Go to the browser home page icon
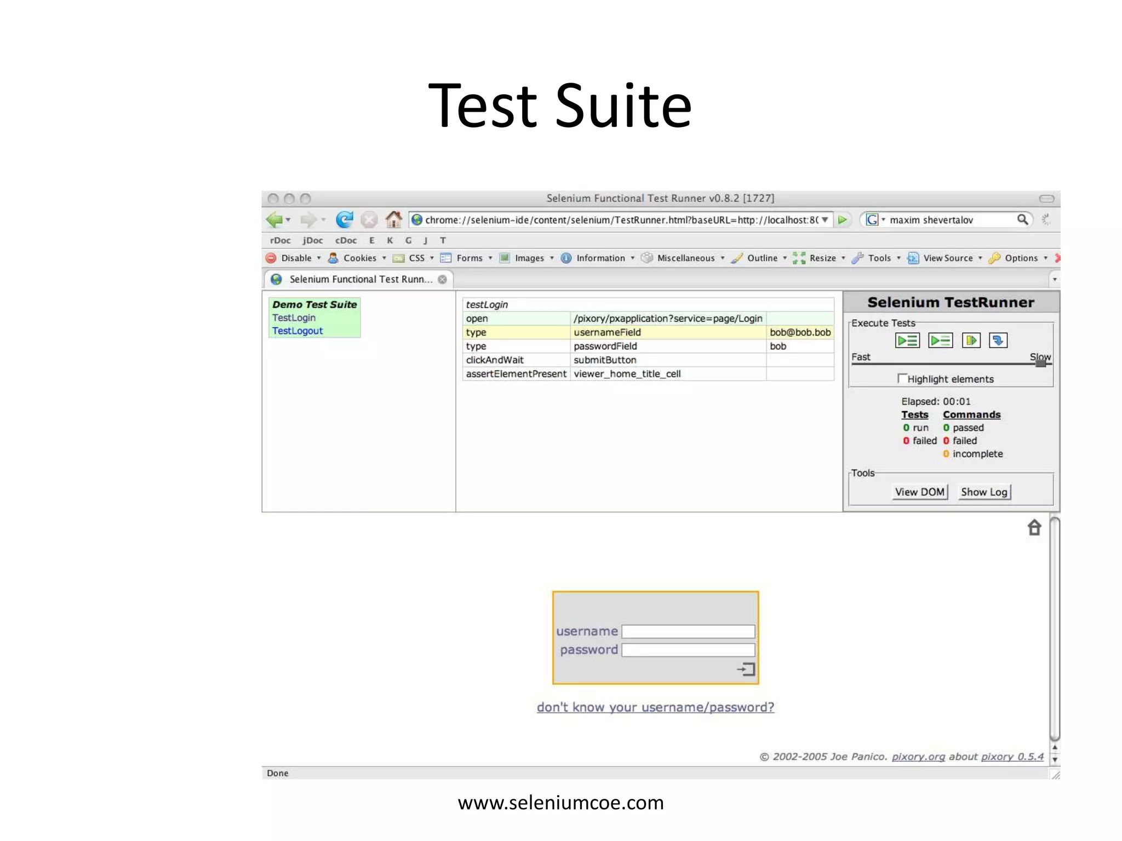1122x841 pixels. (393, 220)
